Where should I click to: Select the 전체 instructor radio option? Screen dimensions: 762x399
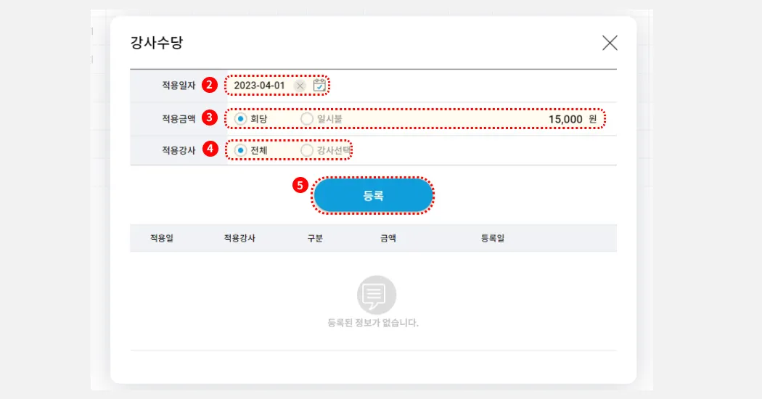pyautogui.click(x=240, y=150)
